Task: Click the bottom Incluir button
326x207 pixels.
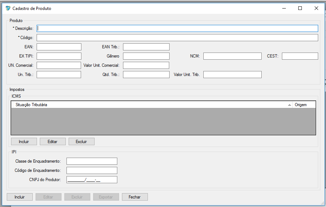Action: [x=20, y=197]
